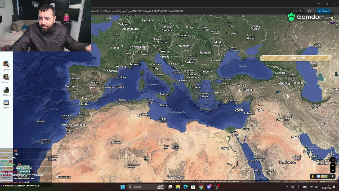Click the Istanbul city label
Viewport: 339px width, 191px height.
click(x=227, y=79)
